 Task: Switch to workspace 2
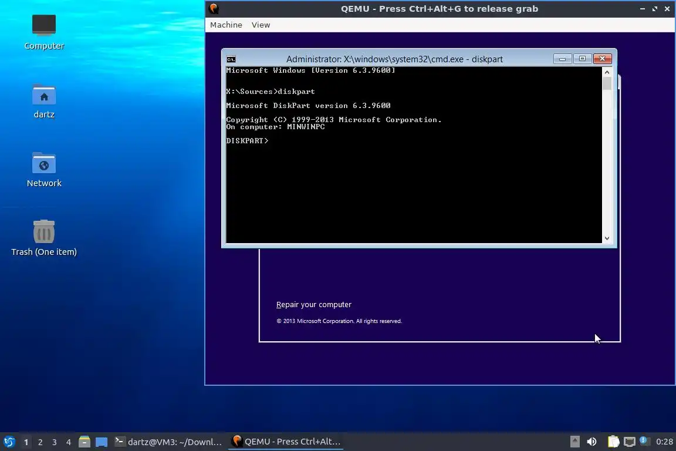pos(40,442)
